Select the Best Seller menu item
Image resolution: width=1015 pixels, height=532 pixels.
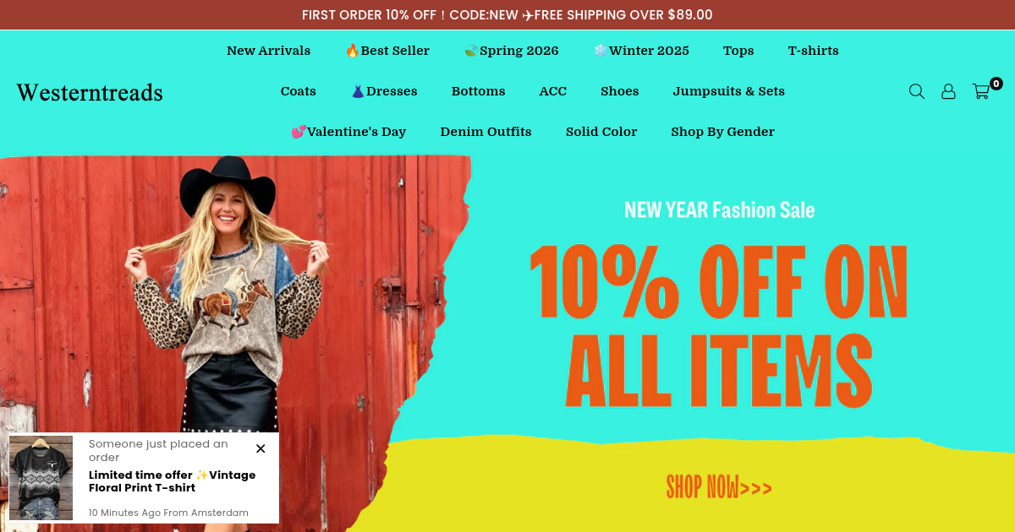coord(387,51)
